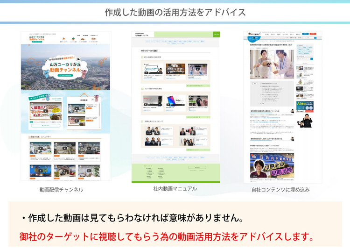The height and width of the screenshot is (250, 350).
Task: Play the embedded 早期発見 早期治療 hospital video
Action: (272, 165)
